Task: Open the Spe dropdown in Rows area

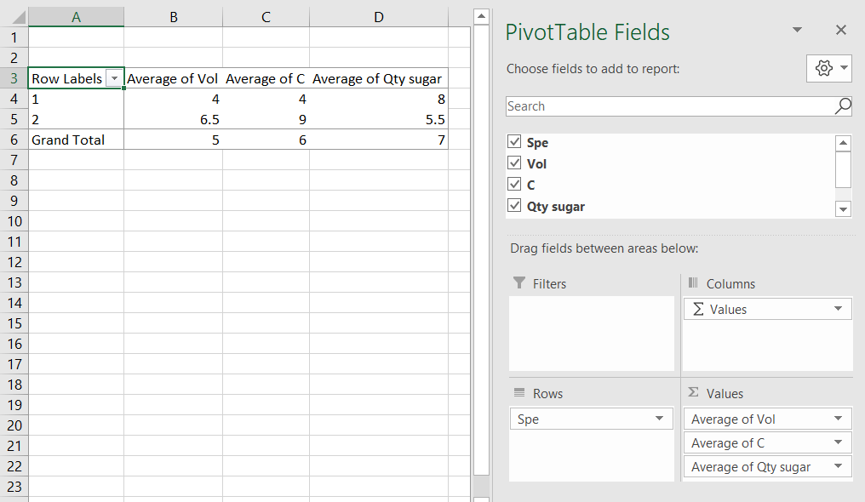Action: click(x=659, y=419)
